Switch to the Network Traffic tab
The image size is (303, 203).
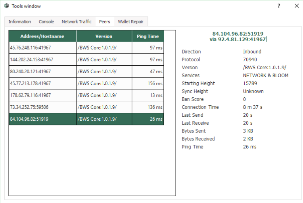pos(77,22)
